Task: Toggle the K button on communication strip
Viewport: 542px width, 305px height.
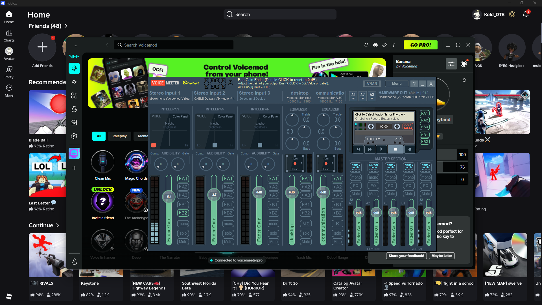Action: [337, 224]
